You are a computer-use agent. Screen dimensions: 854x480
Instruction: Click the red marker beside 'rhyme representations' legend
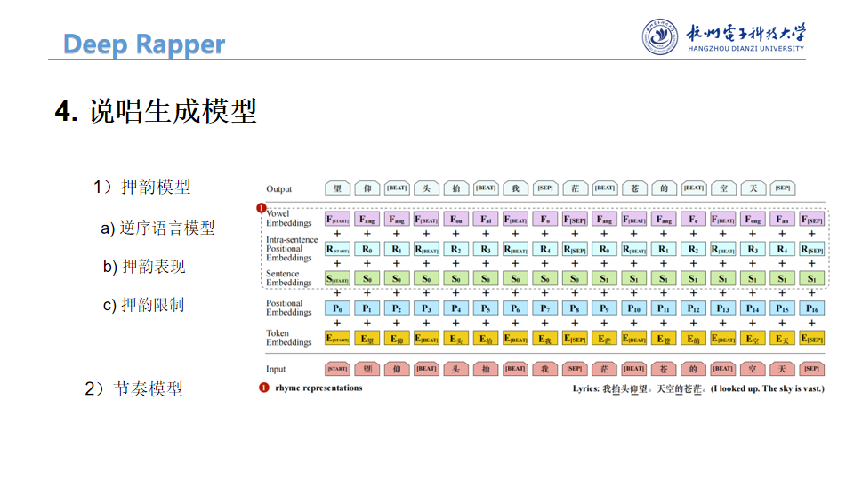pyautogui.click(x=264, y=388)
